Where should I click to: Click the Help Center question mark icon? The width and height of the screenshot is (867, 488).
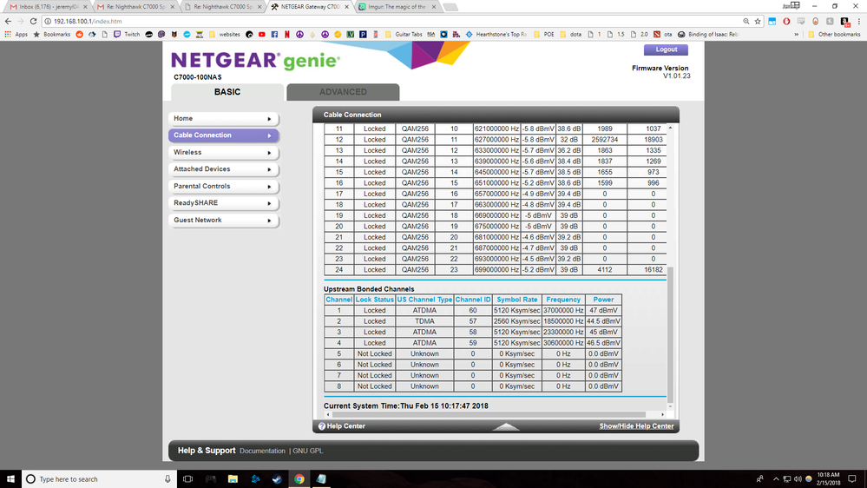[x=322, y=426]
